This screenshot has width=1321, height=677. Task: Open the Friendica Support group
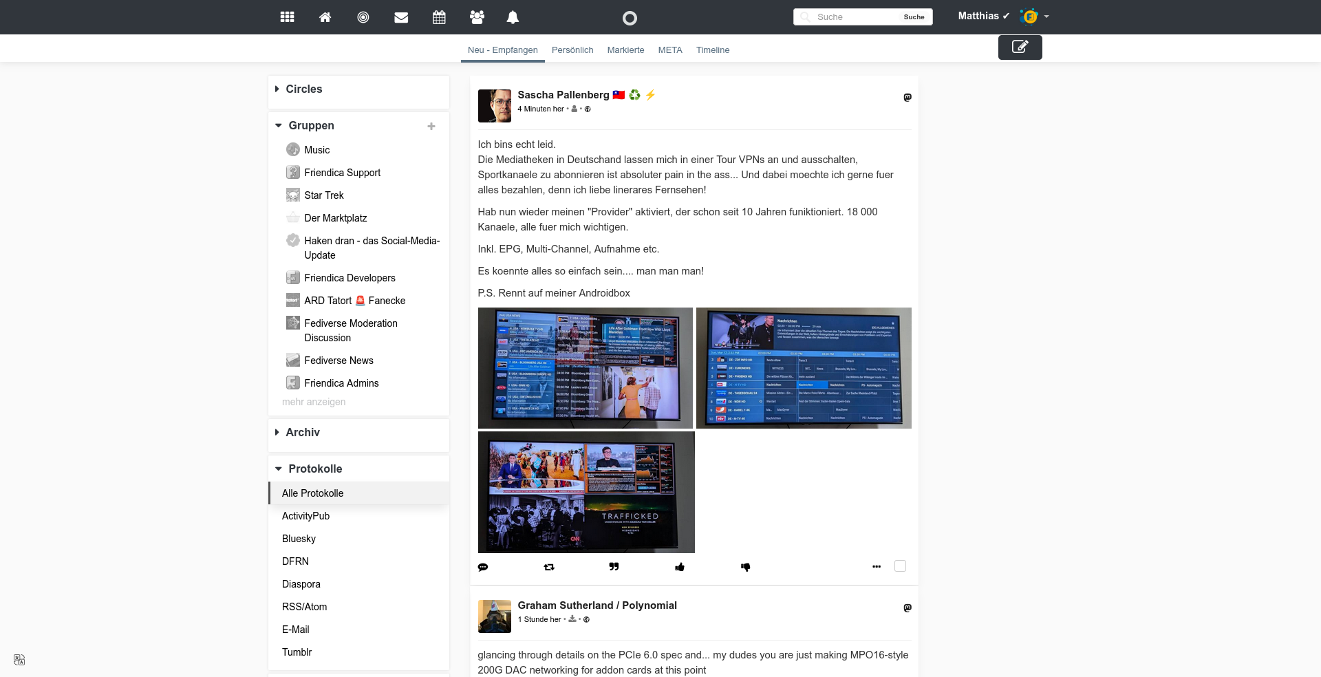click(x=342, y=173)
